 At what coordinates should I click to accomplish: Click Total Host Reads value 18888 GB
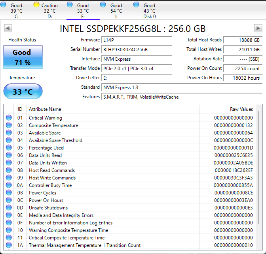pos(243,40)
